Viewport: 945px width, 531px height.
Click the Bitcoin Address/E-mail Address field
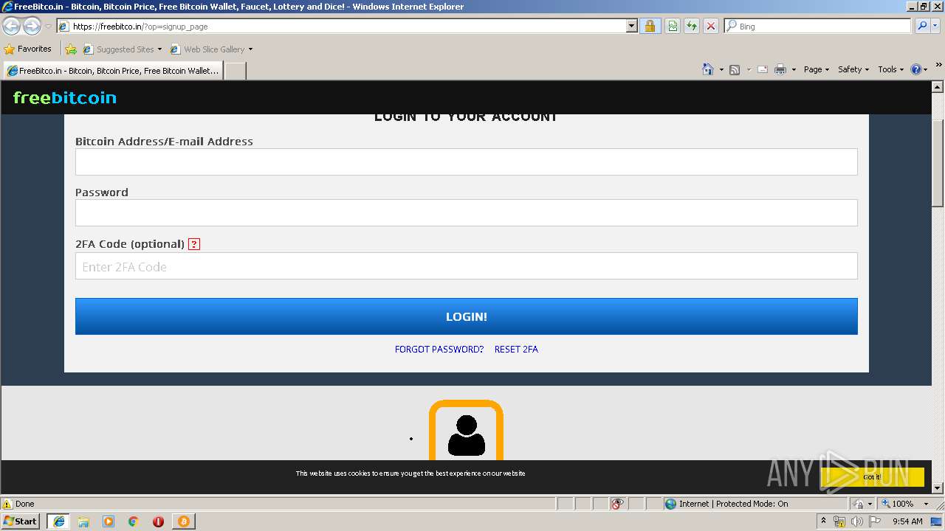click(466, 162)
